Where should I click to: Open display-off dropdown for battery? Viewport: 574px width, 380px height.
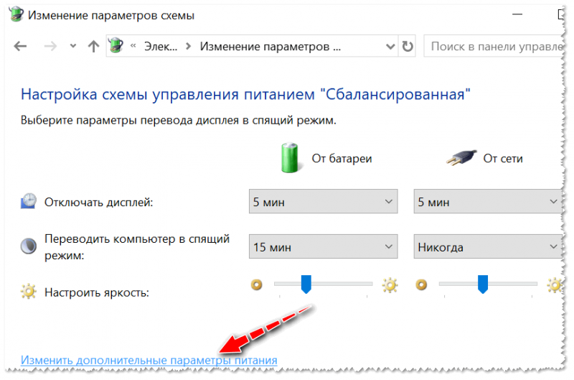tap(324, 201)
